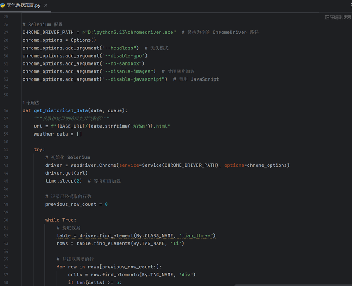The height and width of the screenshot is (286, 352).
Task: Click the "--headless" argument string
Action: [119, 48]
